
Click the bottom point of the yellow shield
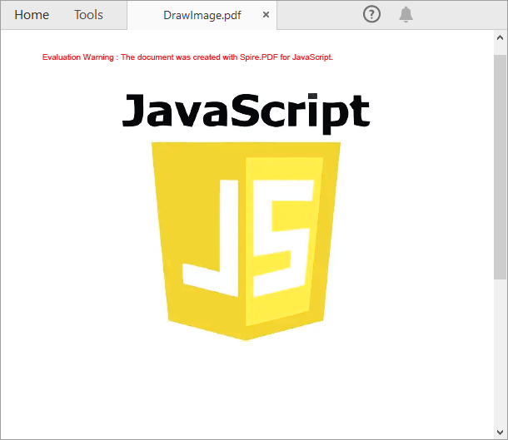[x=246, y=338]
